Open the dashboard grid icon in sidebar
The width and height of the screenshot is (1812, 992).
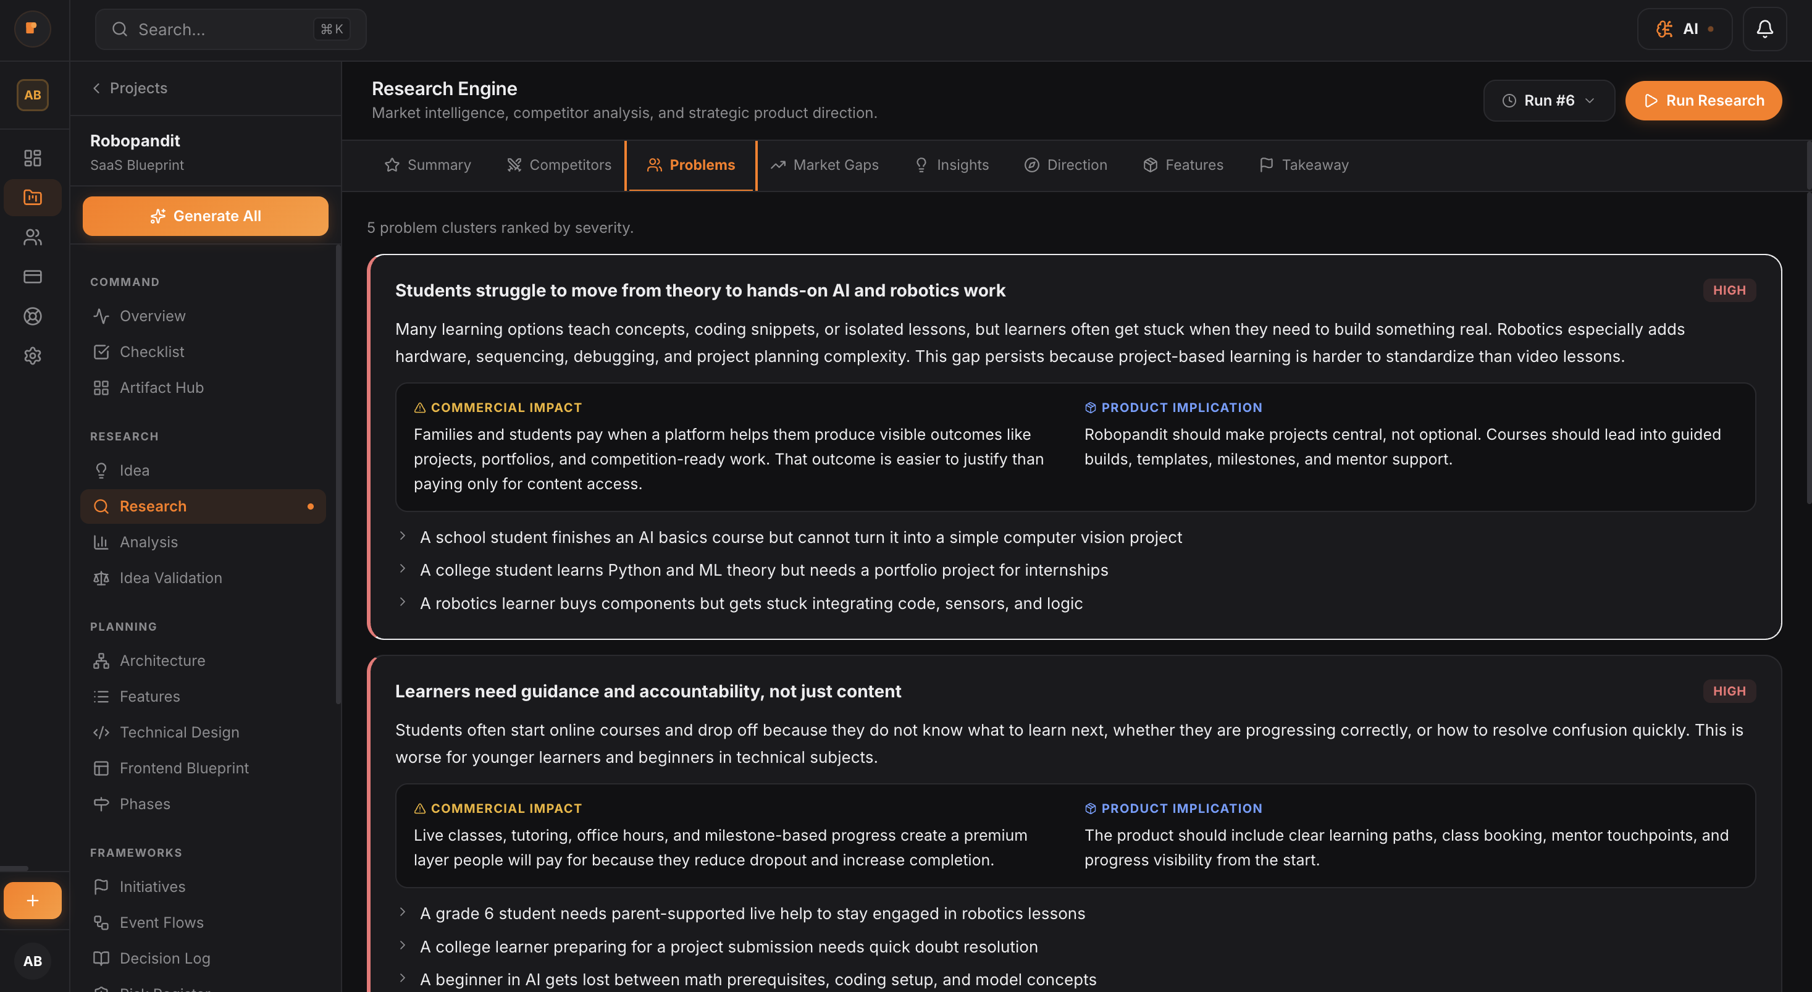tap(32, 158)
